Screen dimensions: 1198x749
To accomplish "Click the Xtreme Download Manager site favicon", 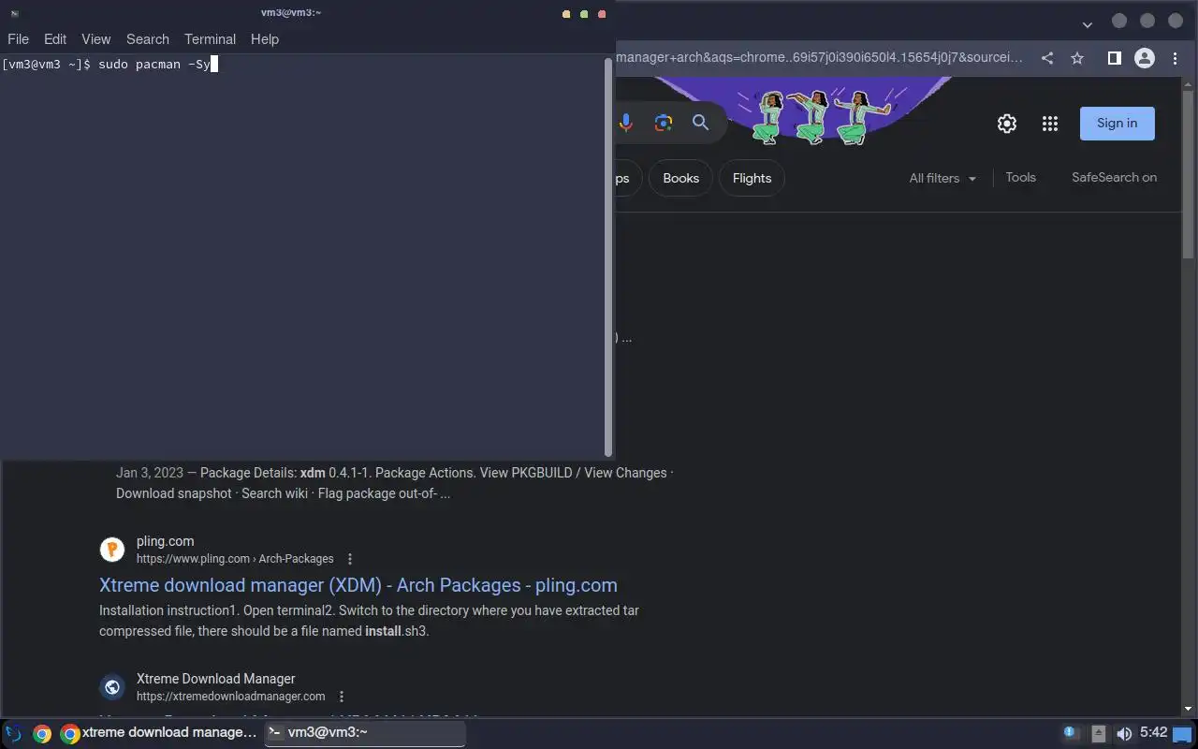I will [112, 687].
